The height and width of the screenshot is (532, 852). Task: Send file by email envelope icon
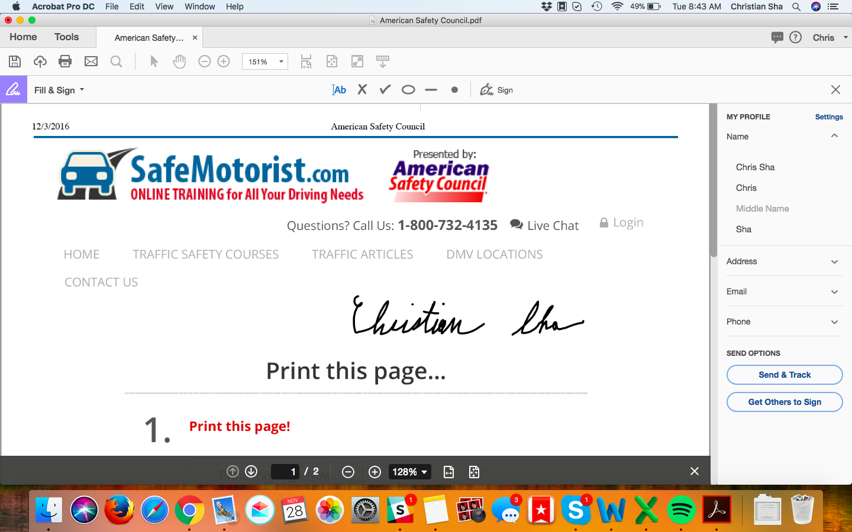(x=91, y=61)
